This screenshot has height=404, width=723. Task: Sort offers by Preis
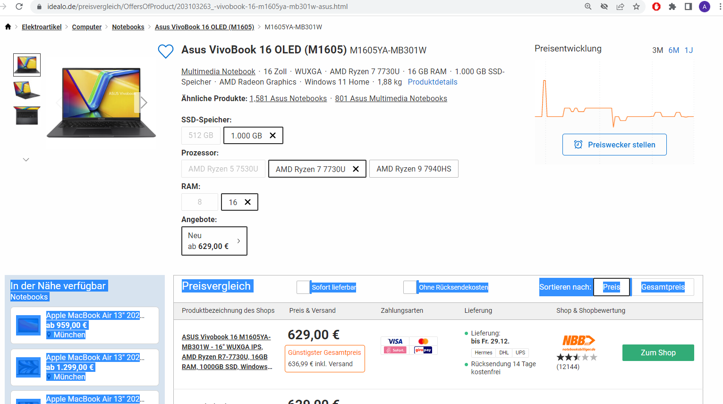pyautogui.click(x=612, y=287)
